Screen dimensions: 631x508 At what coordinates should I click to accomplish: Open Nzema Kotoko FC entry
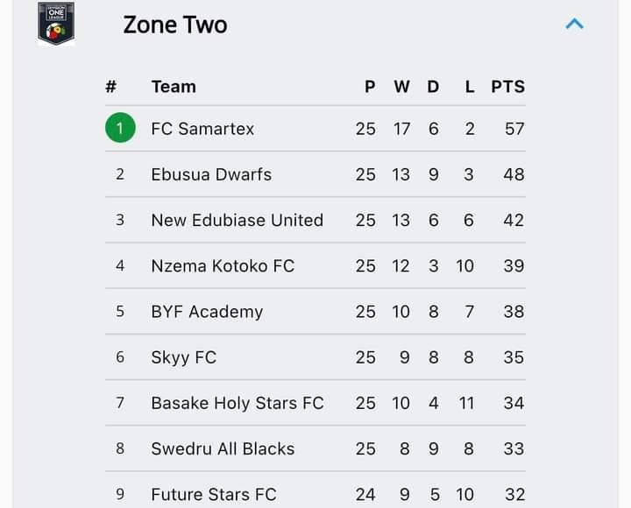pyautogui.click(x=223, y=266)
